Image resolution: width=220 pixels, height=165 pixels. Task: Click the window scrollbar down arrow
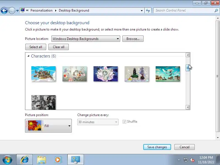tap(218, 138)
